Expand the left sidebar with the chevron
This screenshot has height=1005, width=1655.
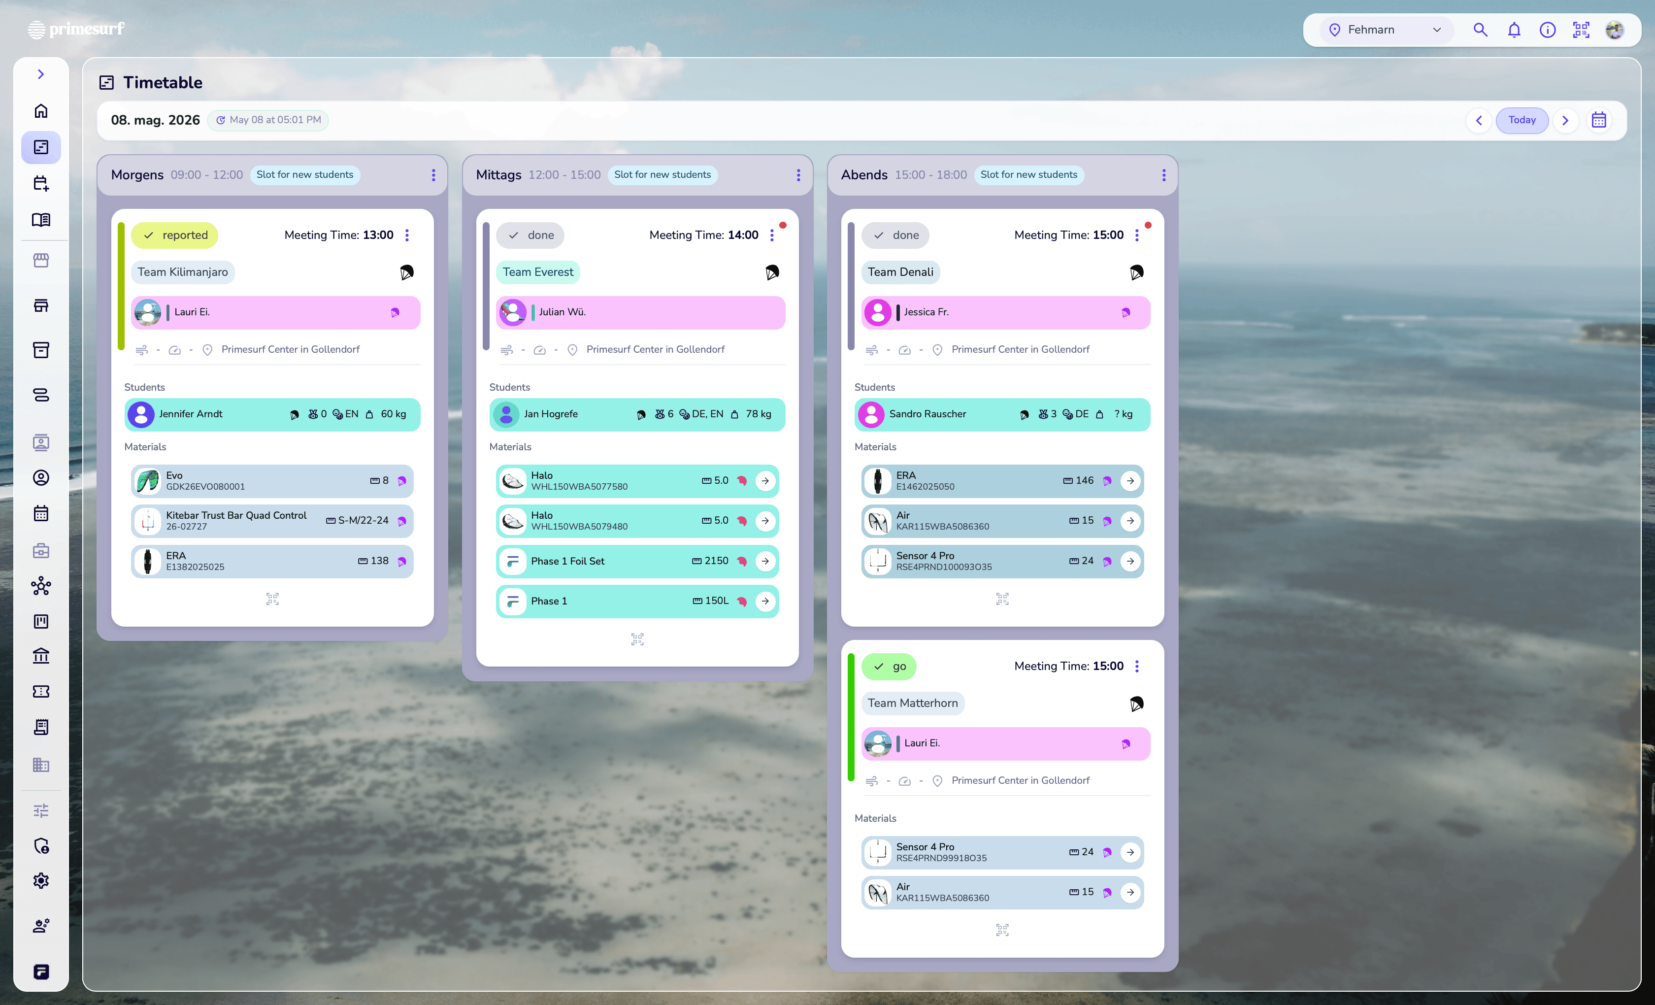[x=41, y=74]
